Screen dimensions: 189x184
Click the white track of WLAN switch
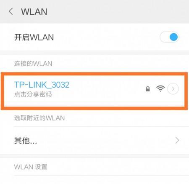pyautogui.click(x=165, y=37)
